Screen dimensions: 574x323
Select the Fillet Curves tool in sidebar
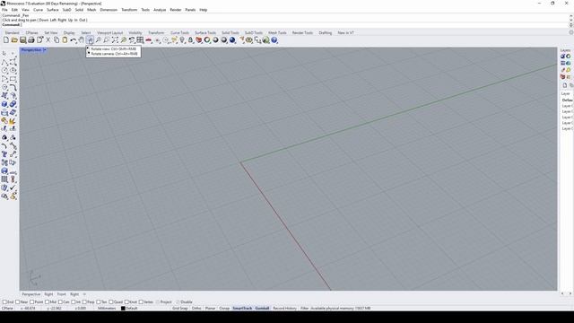pyautogui.click(x=13, y=88)
